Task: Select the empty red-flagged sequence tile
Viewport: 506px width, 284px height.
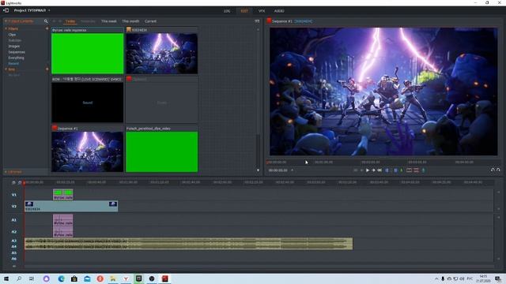Action: tap(161, 103)
